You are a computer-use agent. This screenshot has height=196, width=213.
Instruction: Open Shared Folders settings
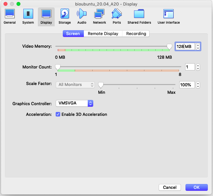point(139,17)
